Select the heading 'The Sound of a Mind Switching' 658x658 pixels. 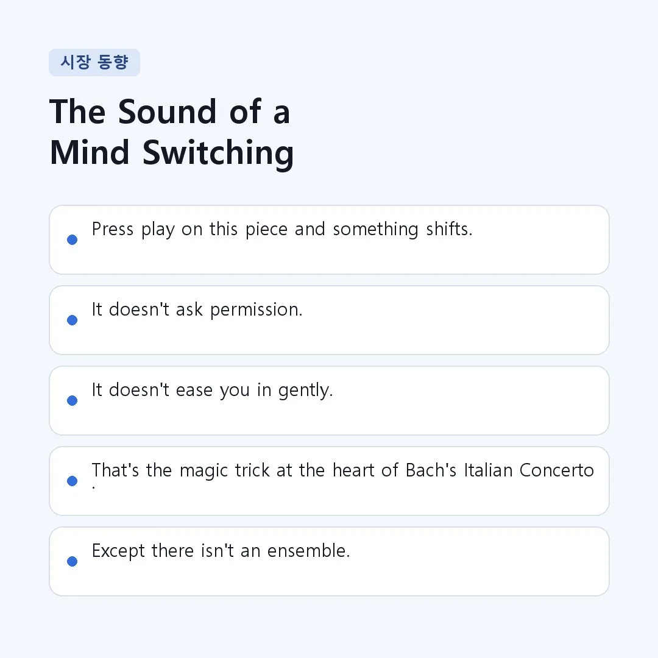click(x=172, y=132)
